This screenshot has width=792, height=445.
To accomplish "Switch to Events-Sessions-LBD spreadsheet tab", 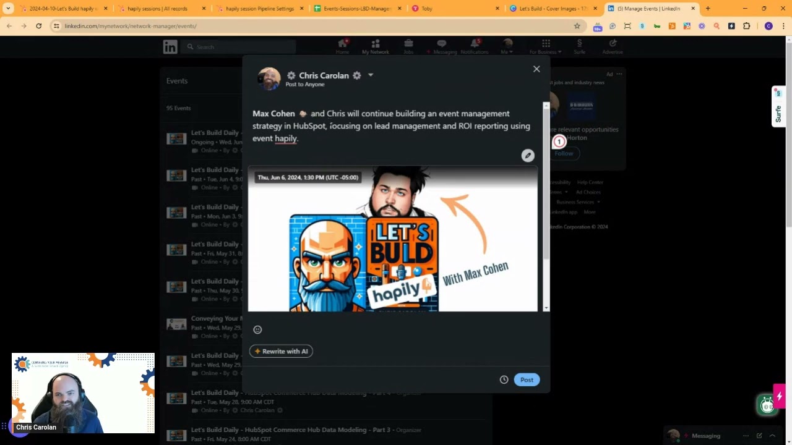I will click(357, 9).
